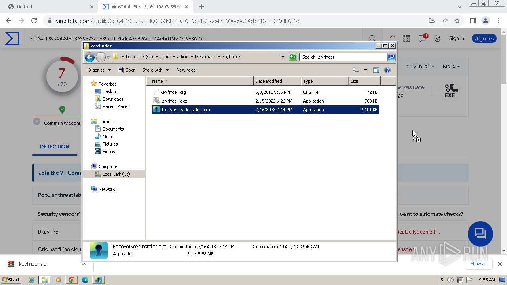The width and height of the screenshot is (507, 285).
Task: Sort by Size column header
Action: point(364,81)
